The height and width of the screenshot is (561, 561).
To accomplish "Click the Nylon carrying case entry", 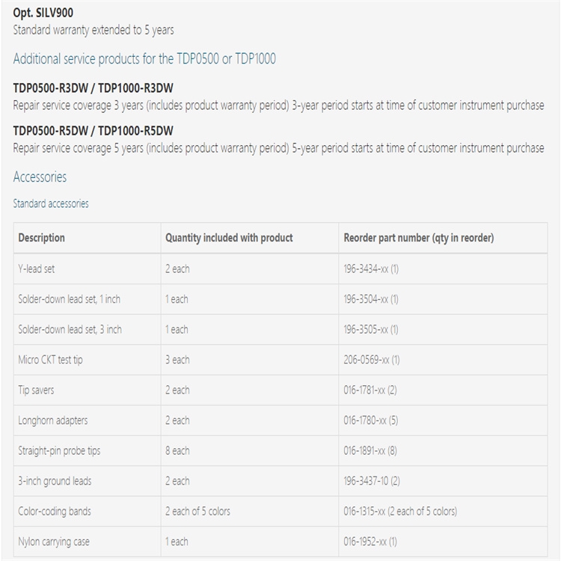I will pos(54,542).
